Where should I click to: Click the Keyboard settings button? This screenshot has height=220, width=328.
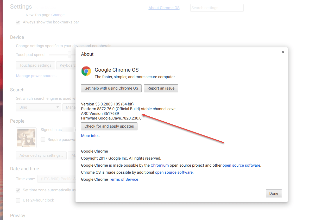click(x=66, y=65)
